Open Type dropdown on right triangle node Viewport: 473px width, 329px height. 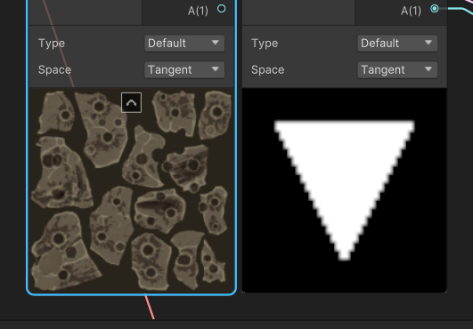tap(397, 44)
